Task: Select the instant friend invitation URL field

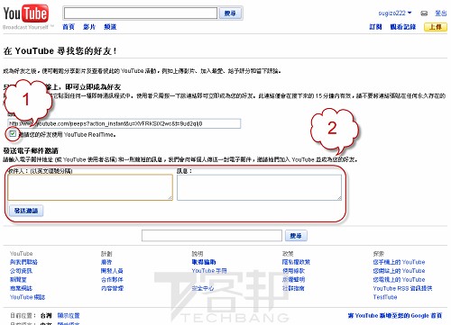Action: [x=124, y=123]
